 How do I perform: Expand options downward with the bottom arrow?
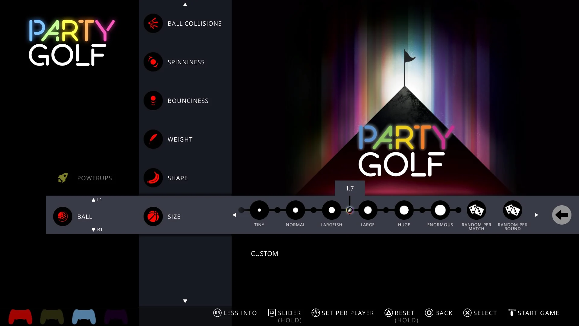click(x=185, y=301)
